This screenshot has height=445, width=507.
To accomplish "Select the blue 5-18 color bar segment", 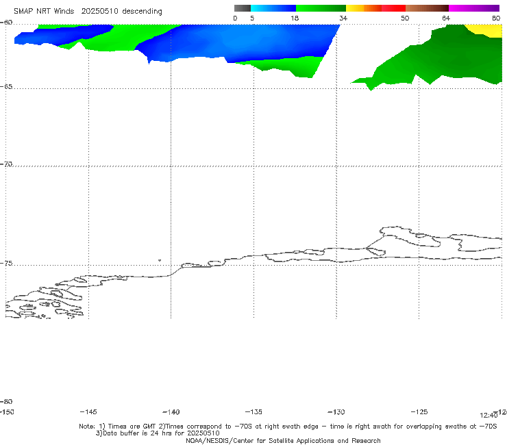I will (273, 8).
